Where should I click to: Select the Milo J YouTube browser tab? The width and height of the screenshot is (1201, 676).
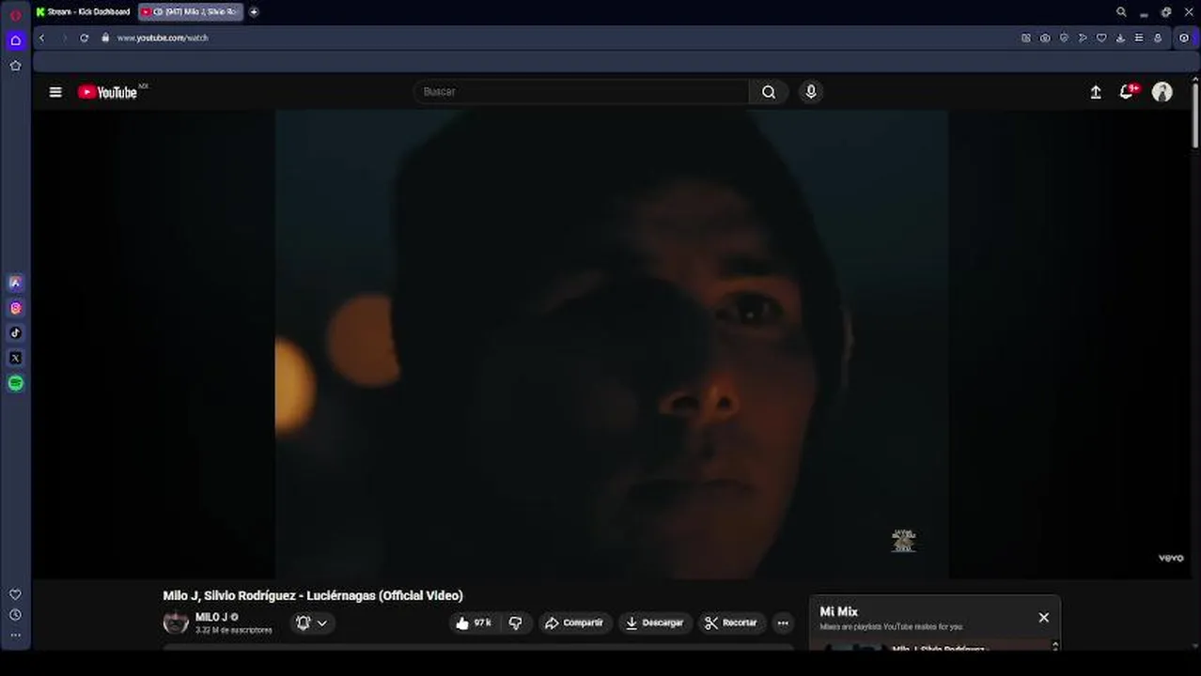[x=191, y=12]
